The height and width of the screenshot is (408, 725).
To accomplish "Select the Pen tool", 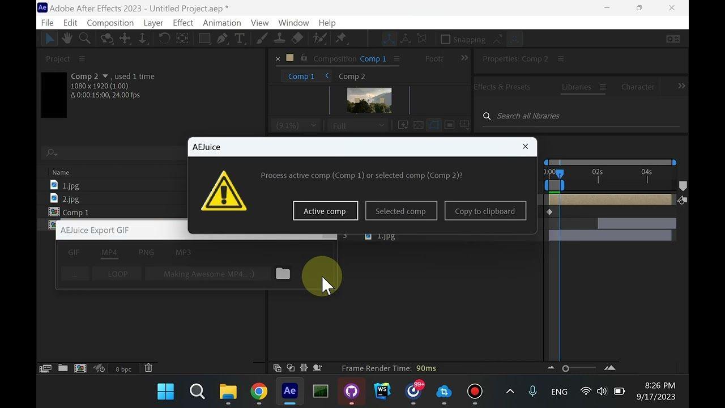I will click(x=222, y=39).
